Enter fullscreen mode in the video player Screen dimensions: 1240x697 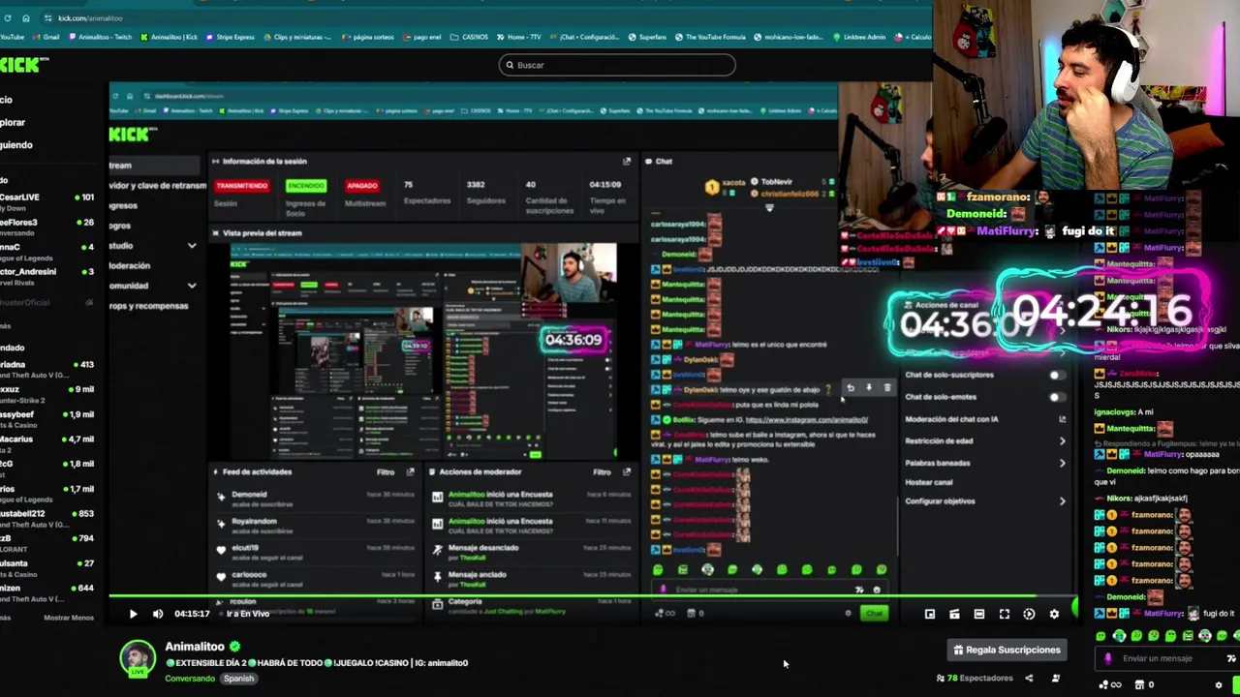coord(1005,614)
